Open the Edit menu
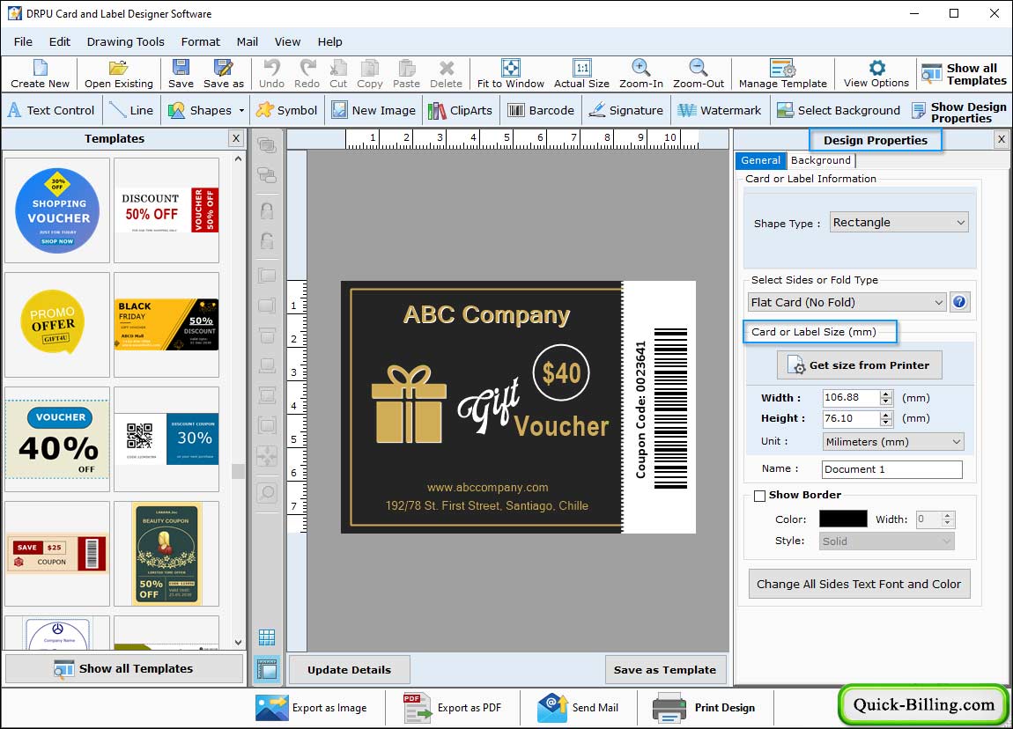Screen dimensions: 1013x729 point(59,41)
